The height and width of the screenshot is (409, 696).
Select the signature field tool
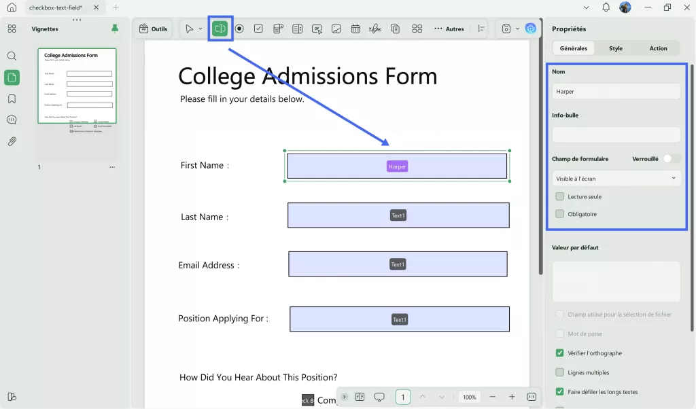tap(375, 29)
